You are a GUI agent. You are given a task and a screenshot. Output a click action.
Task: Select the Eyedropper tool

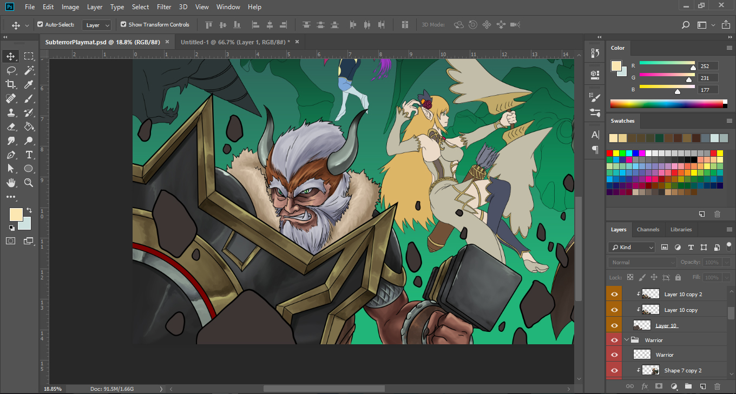pos(29,84)
